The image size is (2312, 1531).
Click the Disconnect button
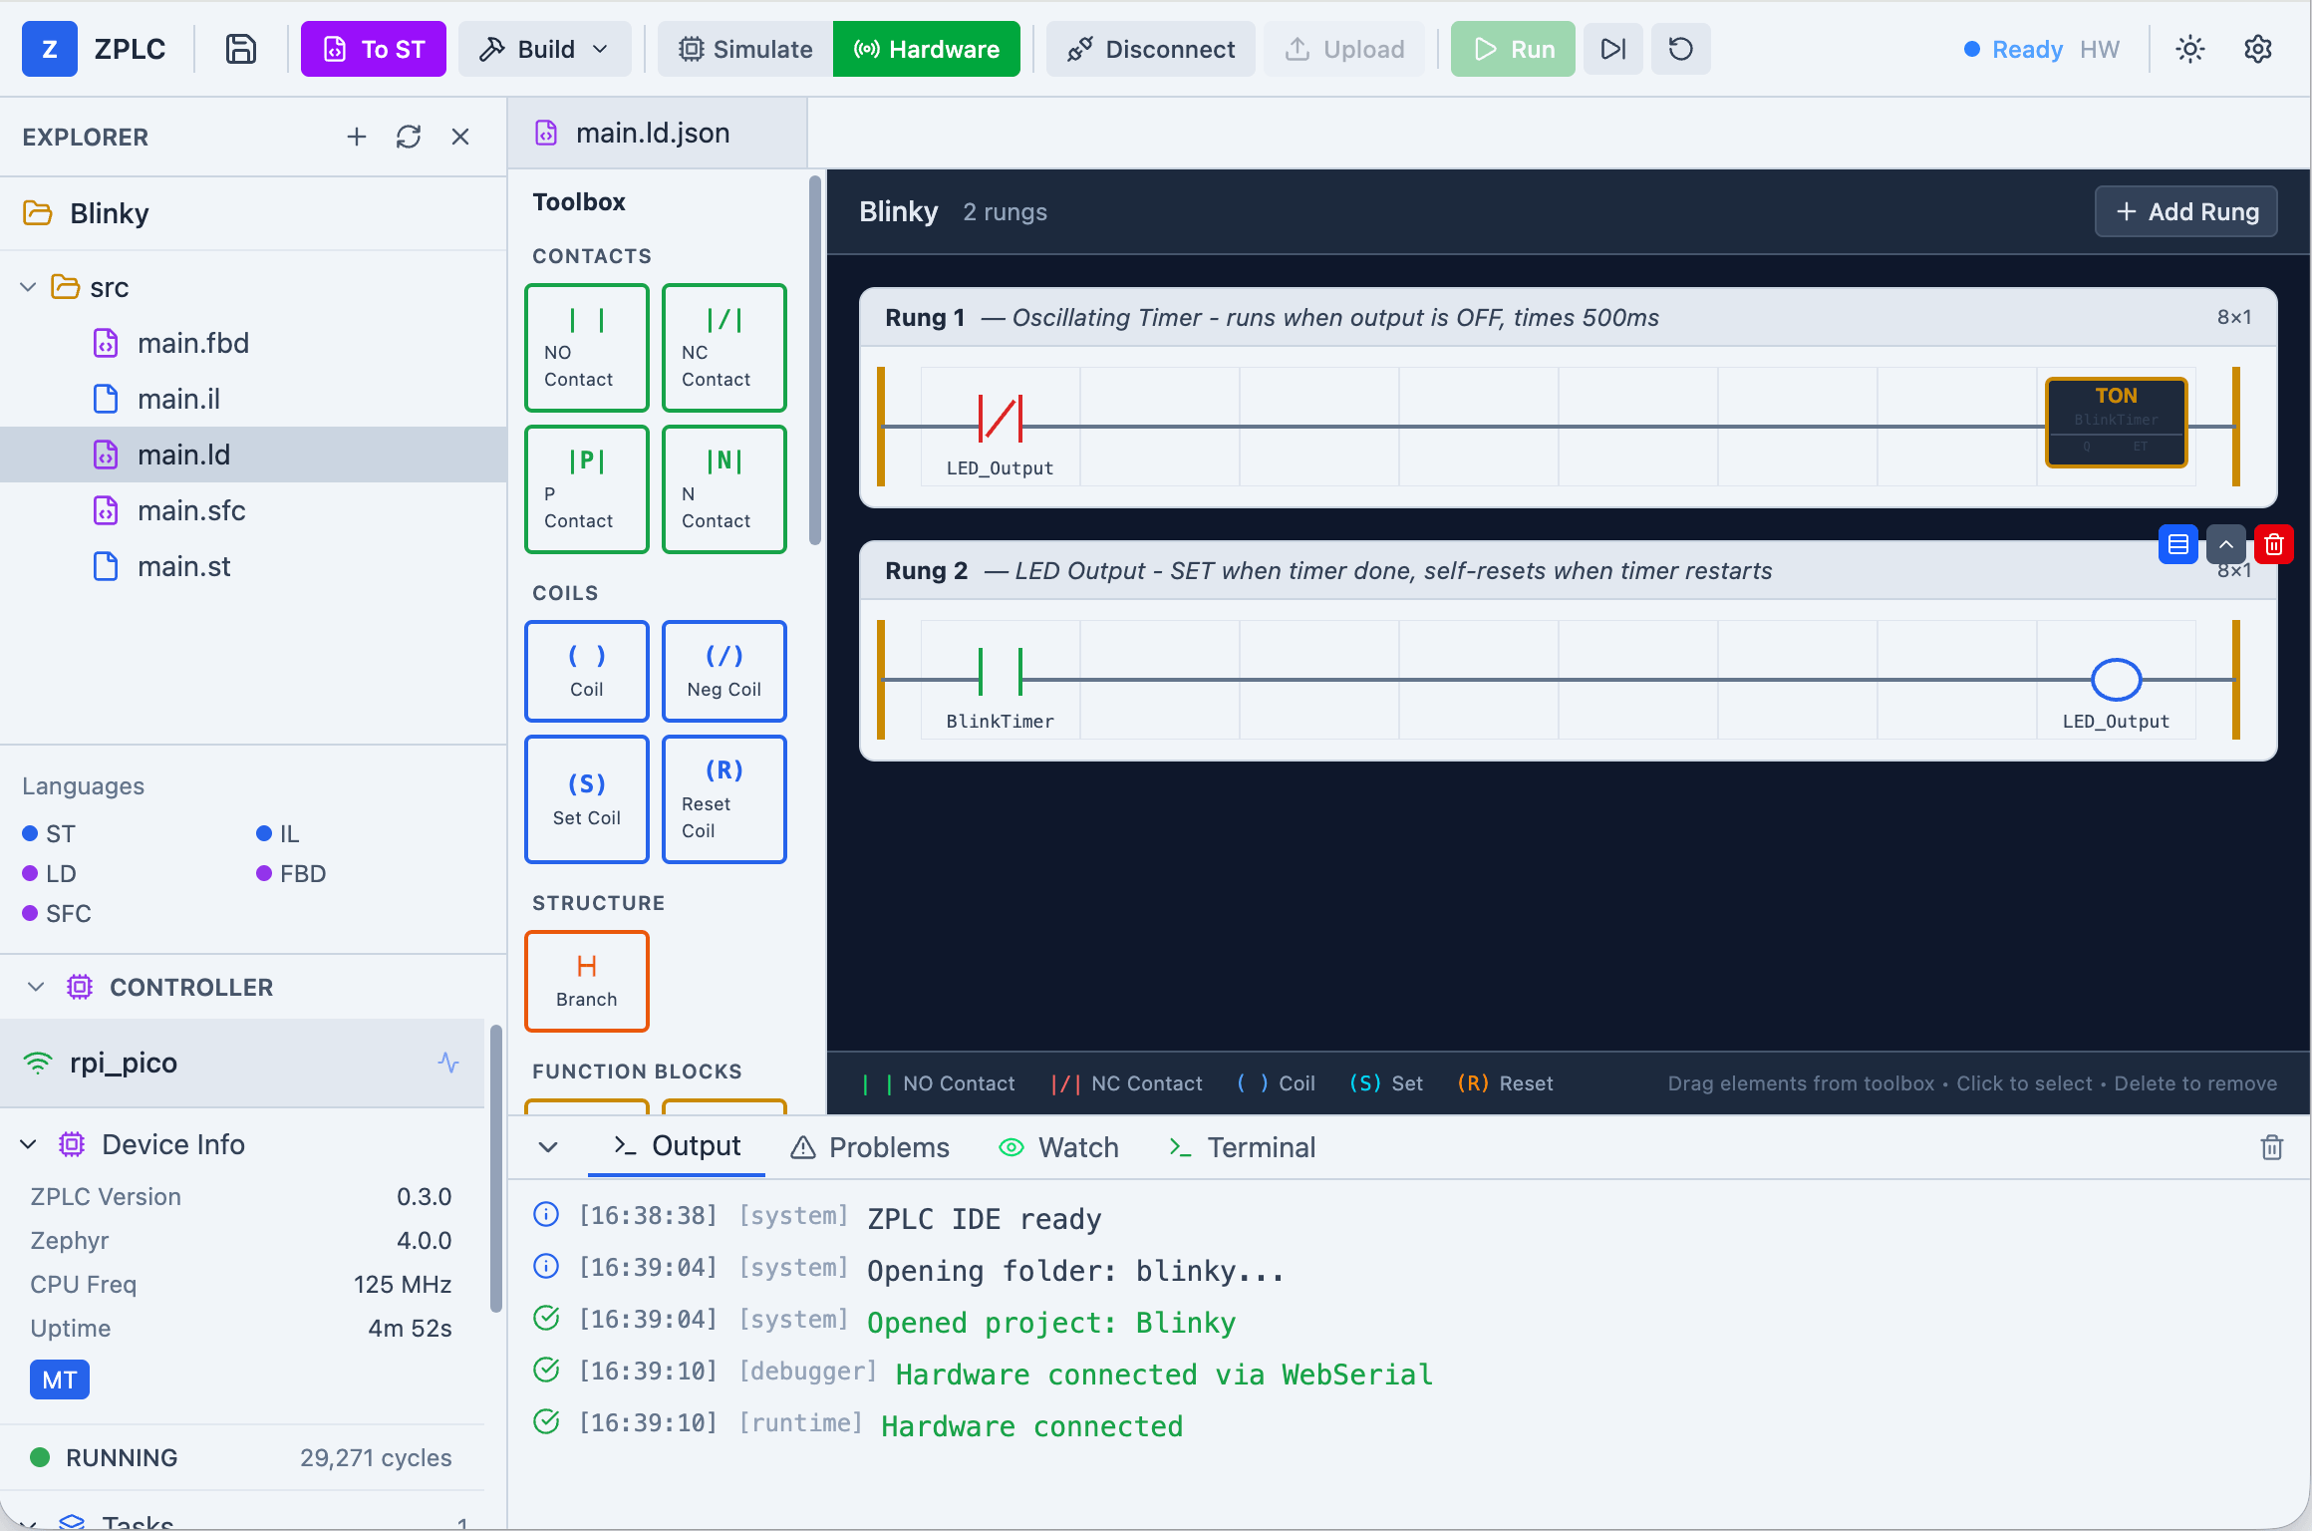pyautogui.click(x=1150, y=49)
